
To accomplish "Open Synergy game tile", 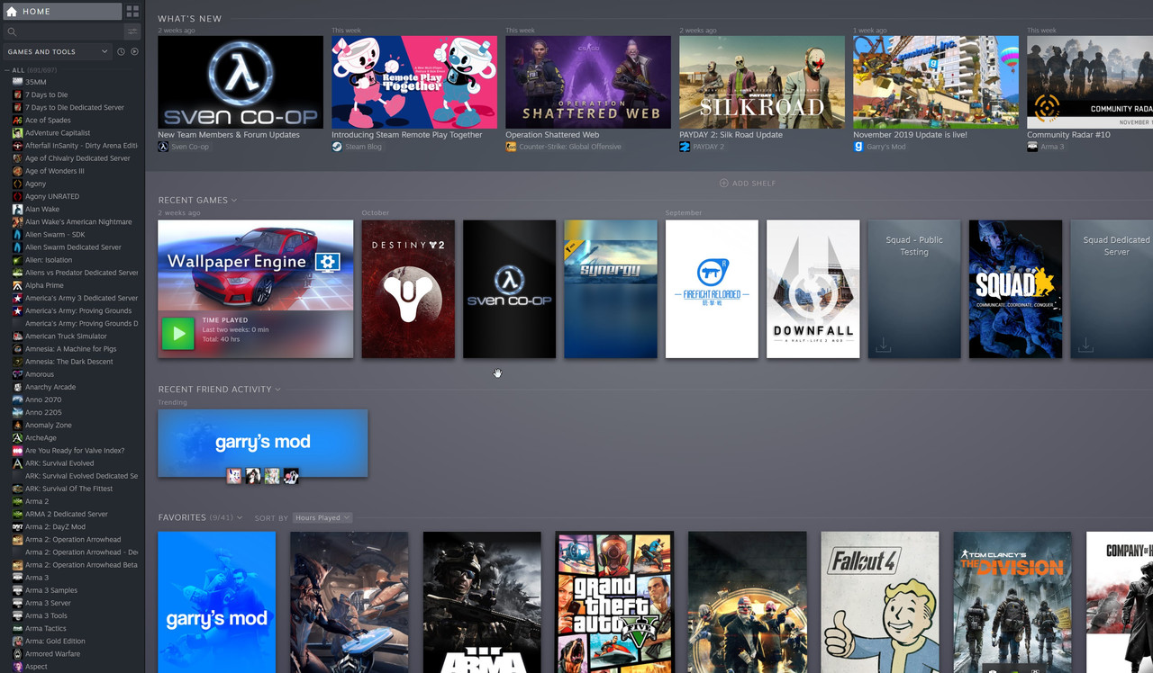I will pyautogui.click(x=611, y=289).
